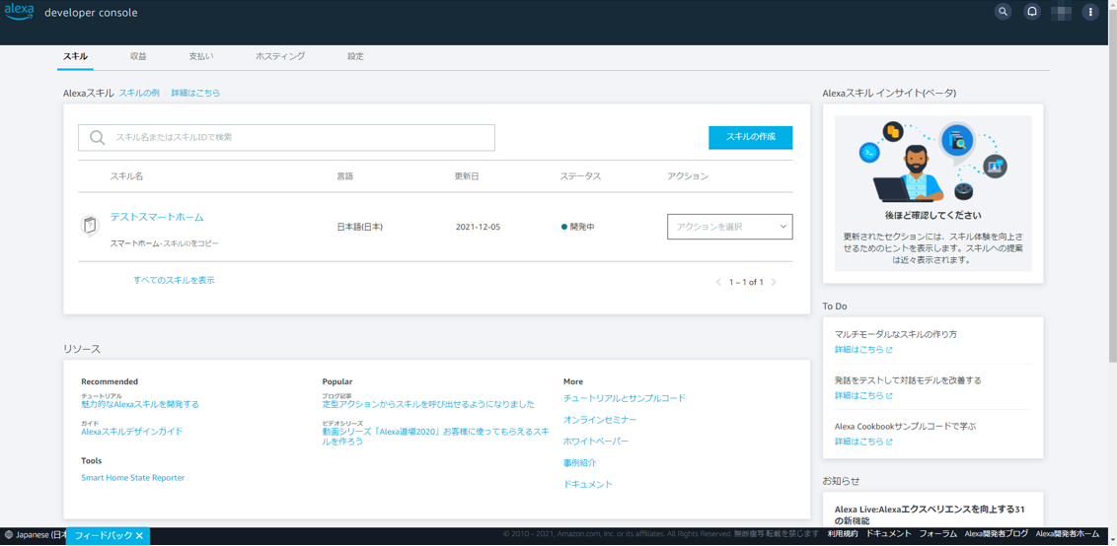Open the テストスマートホーム skill

pyautogui.click(x=157, y=217)
